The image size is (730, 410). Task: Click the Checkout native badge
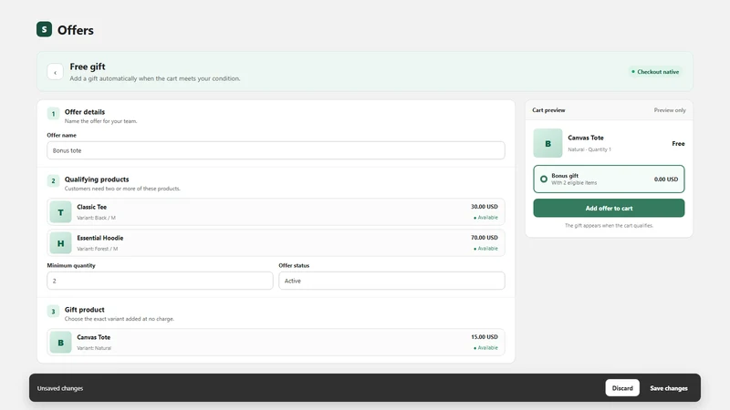click(x=655, y=72)
